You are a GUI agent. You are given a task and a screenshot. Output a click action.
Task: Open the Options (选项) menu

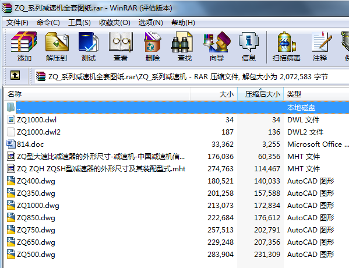[x=150, y=23]
